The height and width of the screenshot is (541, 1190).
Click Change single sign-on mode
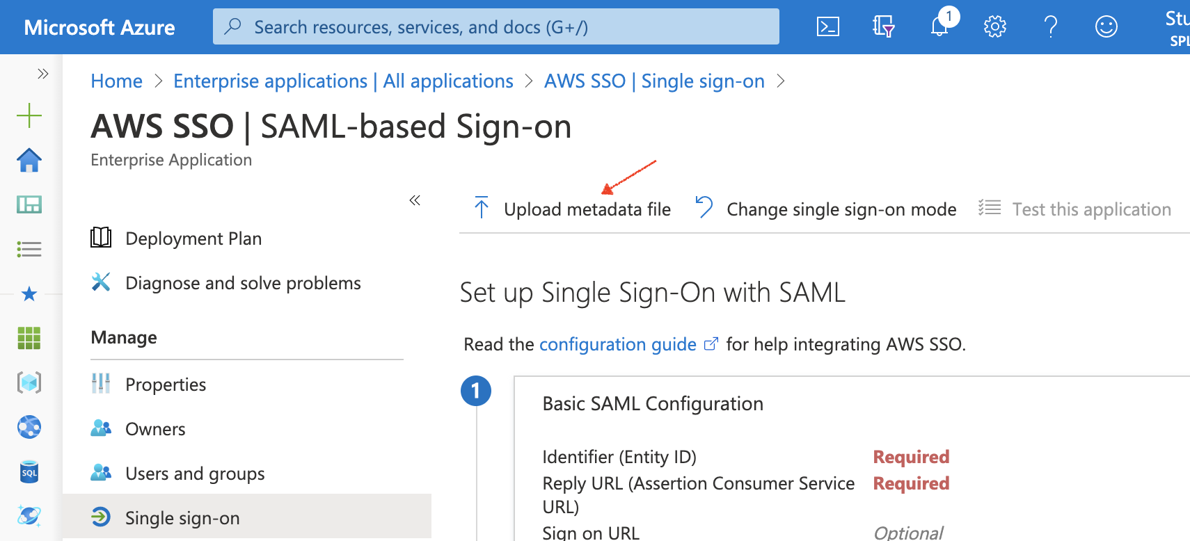[x=841, y=209]
